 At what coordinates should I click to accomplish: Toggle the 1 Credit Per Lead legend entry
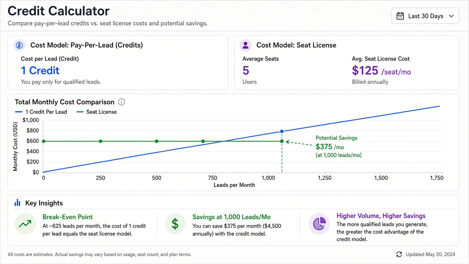[41, 112]
